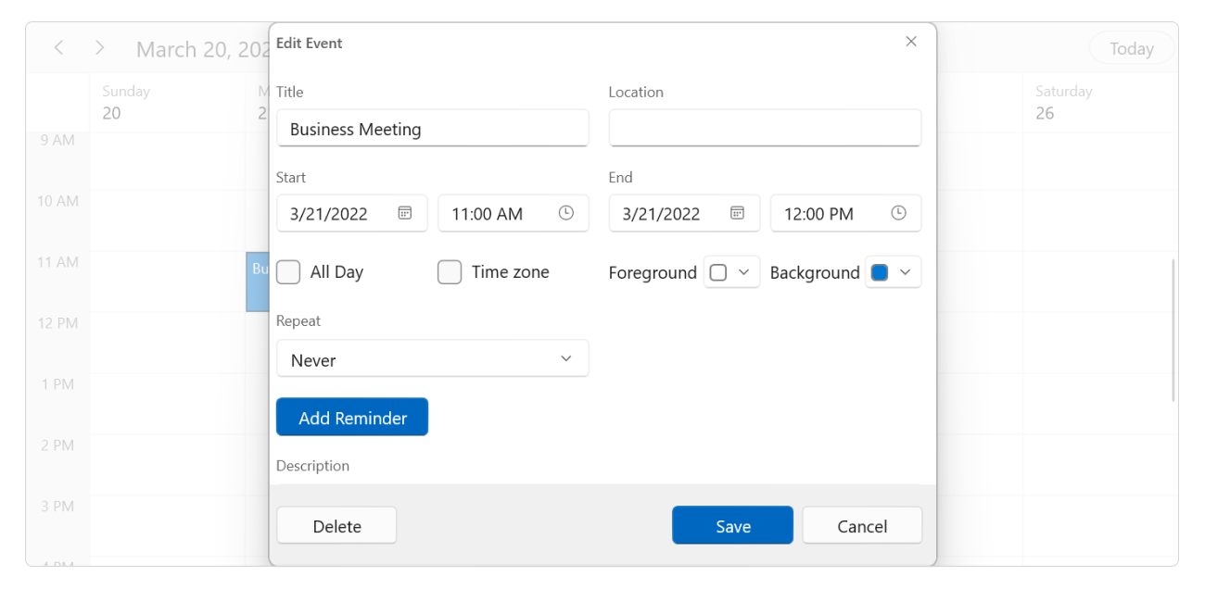1205x589 pixels.
Task: Delete the event
Action: tap(336, 525)
